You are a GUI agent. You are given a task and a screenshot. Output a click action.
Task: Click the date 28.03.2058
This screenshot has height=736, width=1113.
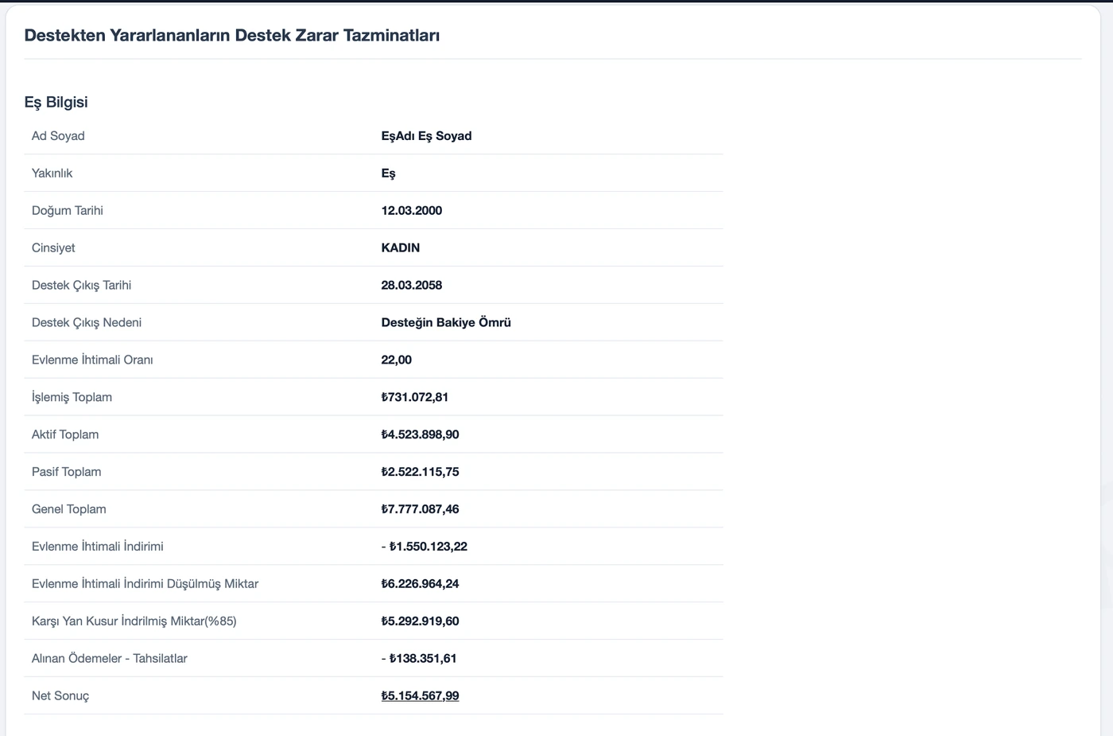tap(412, 286)
